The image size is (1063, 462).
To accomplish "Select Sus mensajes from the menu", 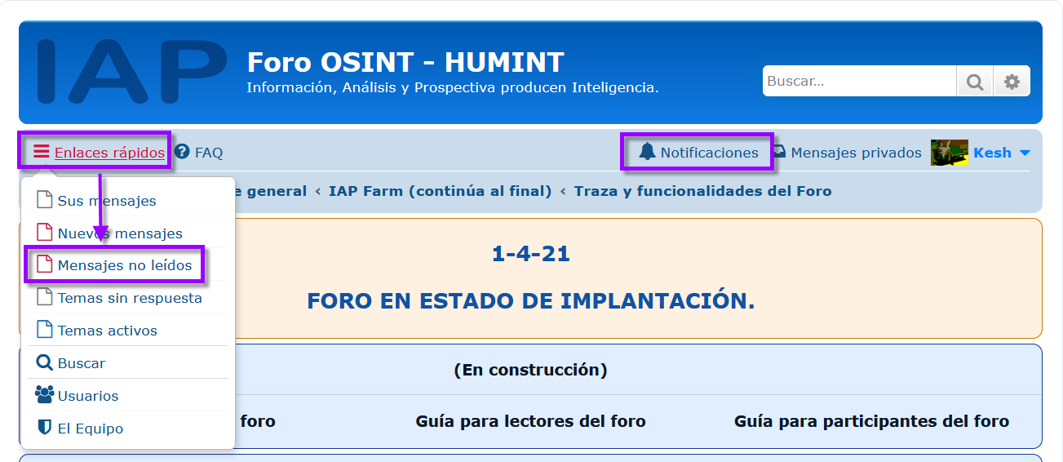I will tap(106, 201).
